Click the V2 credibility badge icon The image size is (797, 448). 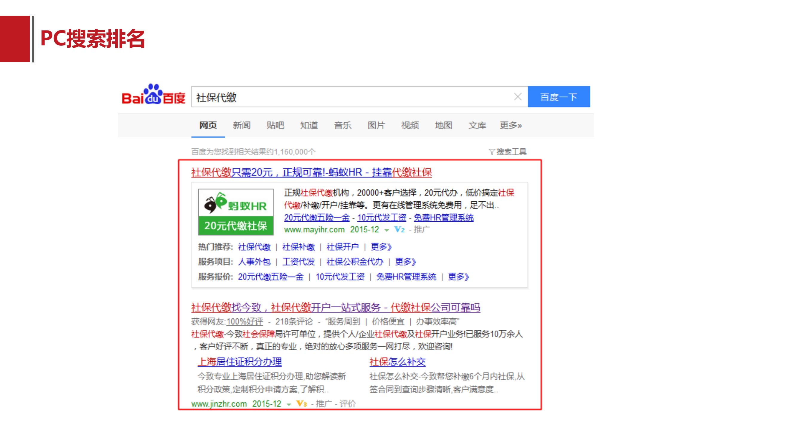[399, 230]
